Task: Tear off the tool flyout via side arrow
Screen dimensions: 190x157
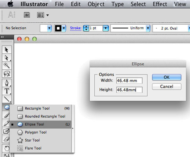Action: 73,129
